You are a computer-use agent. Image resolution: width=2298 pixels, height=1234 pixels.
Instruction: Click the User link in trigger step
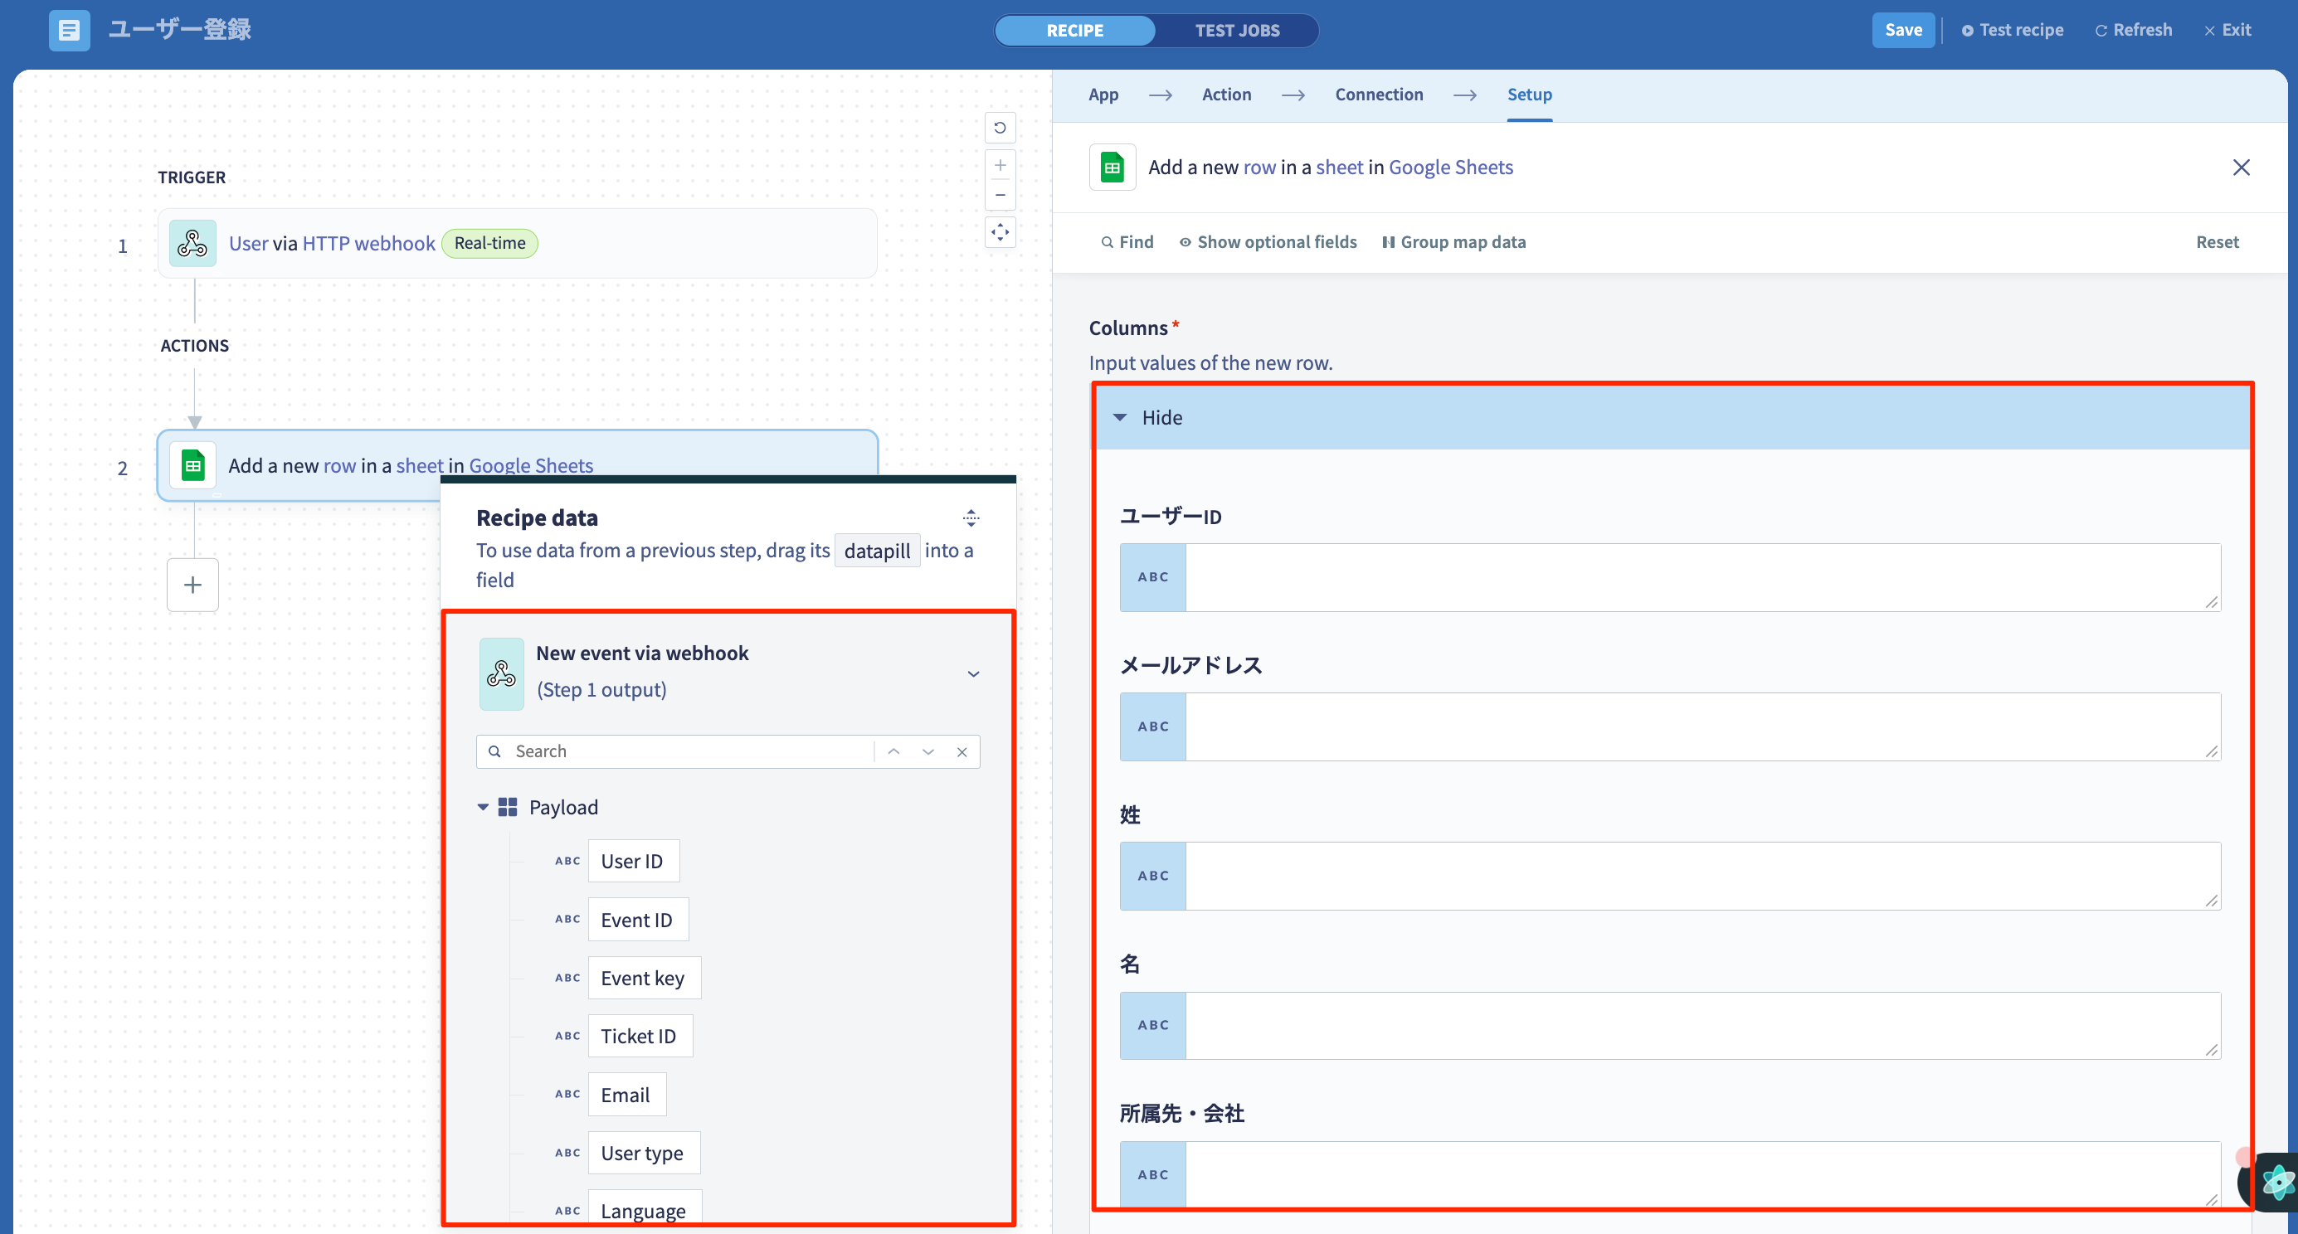pos(248,244)
